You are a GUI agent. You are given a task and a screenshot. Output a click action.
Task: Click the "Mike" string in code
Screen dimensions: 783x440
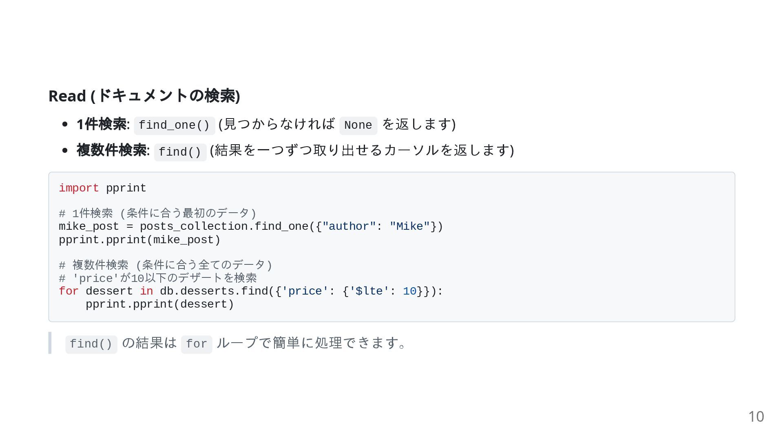(x=410, y=227)
